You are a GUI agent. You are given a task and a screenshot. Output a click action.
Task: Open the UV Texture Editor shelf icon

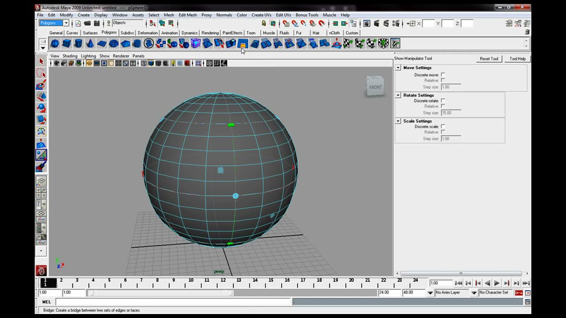tap(395, 43)
